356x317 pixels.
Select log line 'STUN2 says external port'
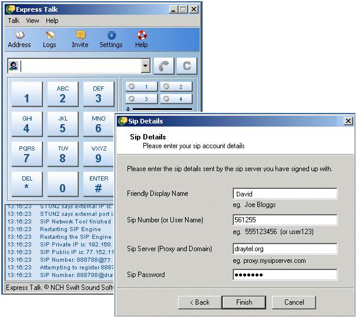pos(77,214)
